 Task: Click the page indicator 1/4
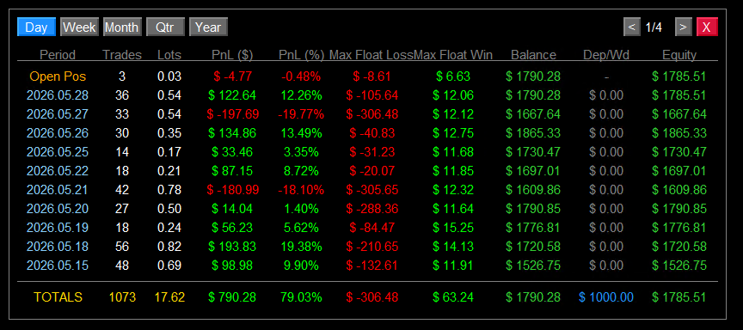point(654,27)
